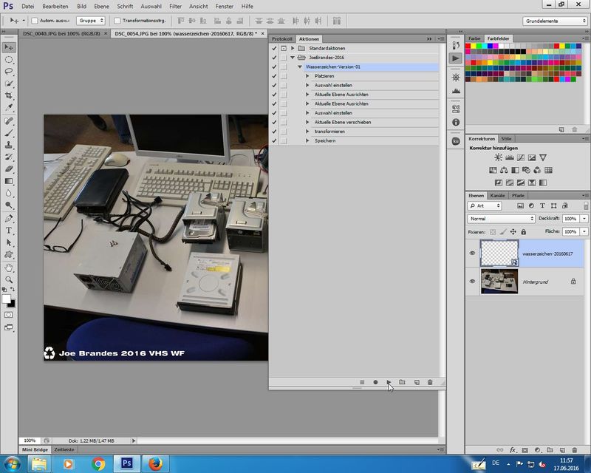Open the Normal blend mode dropdown
The height and width of the screenshot is (473, 591).
pyautogui.click(x=502, y=219)
